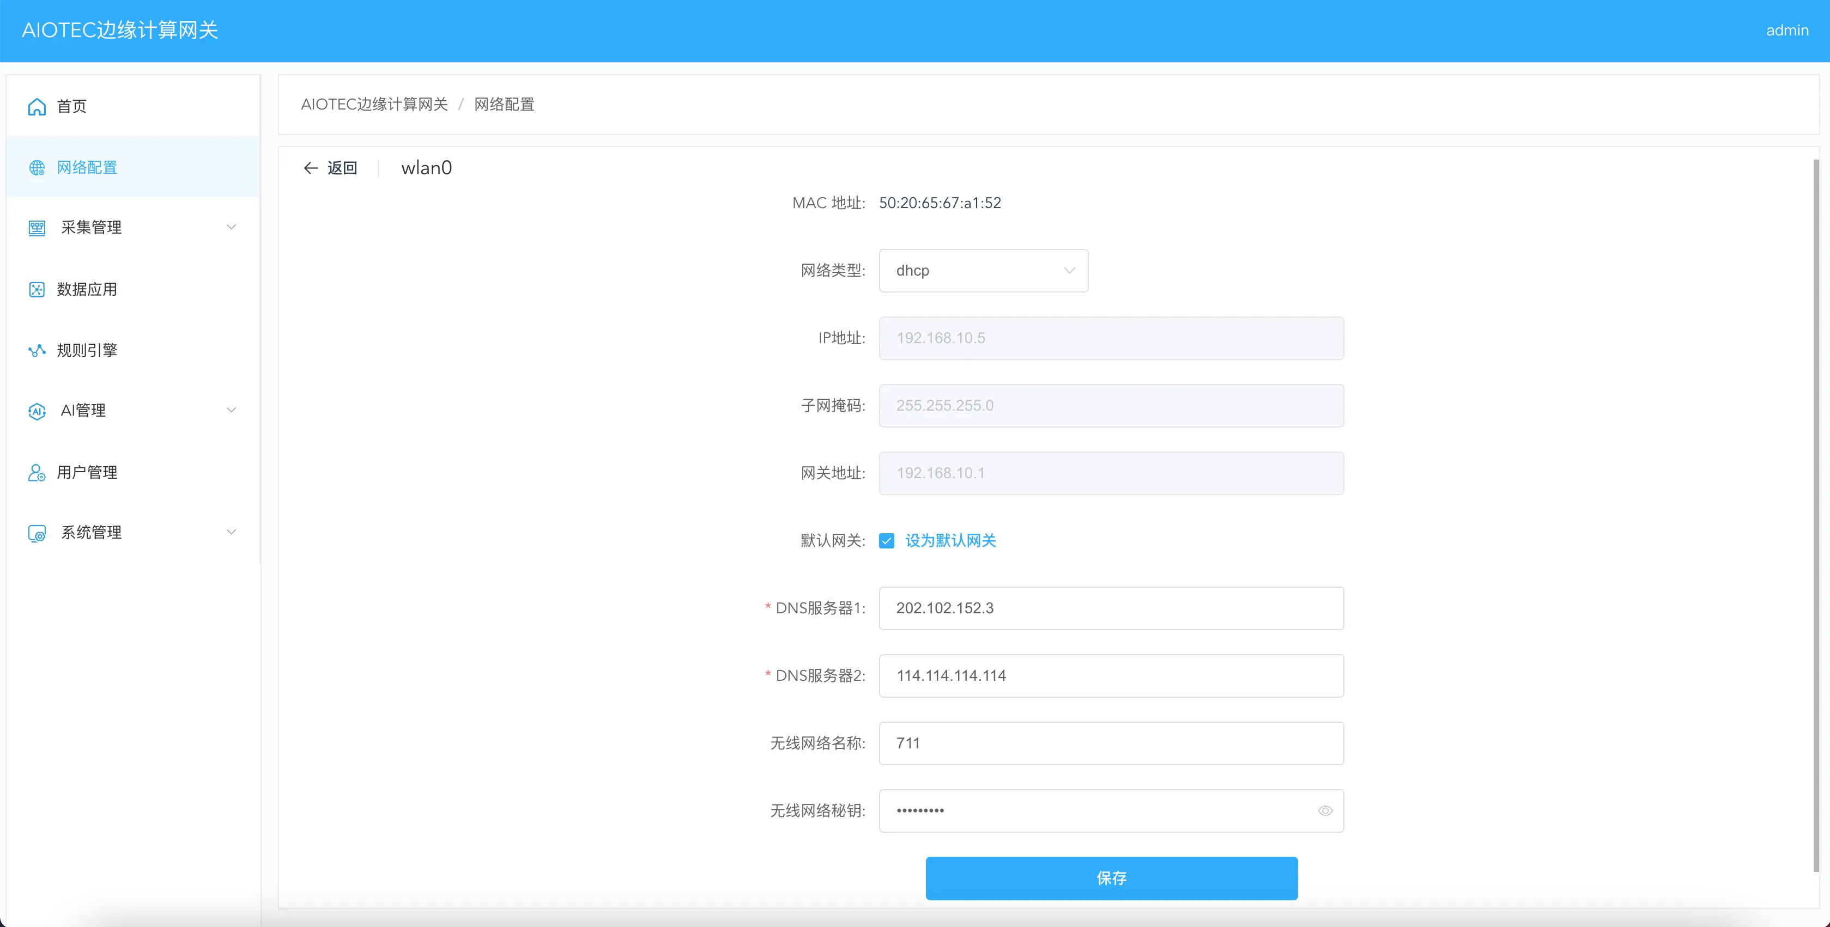1830x927 pixels.
Task: Click the globe icon for 网络配置
Action: (x=37, y=168)
